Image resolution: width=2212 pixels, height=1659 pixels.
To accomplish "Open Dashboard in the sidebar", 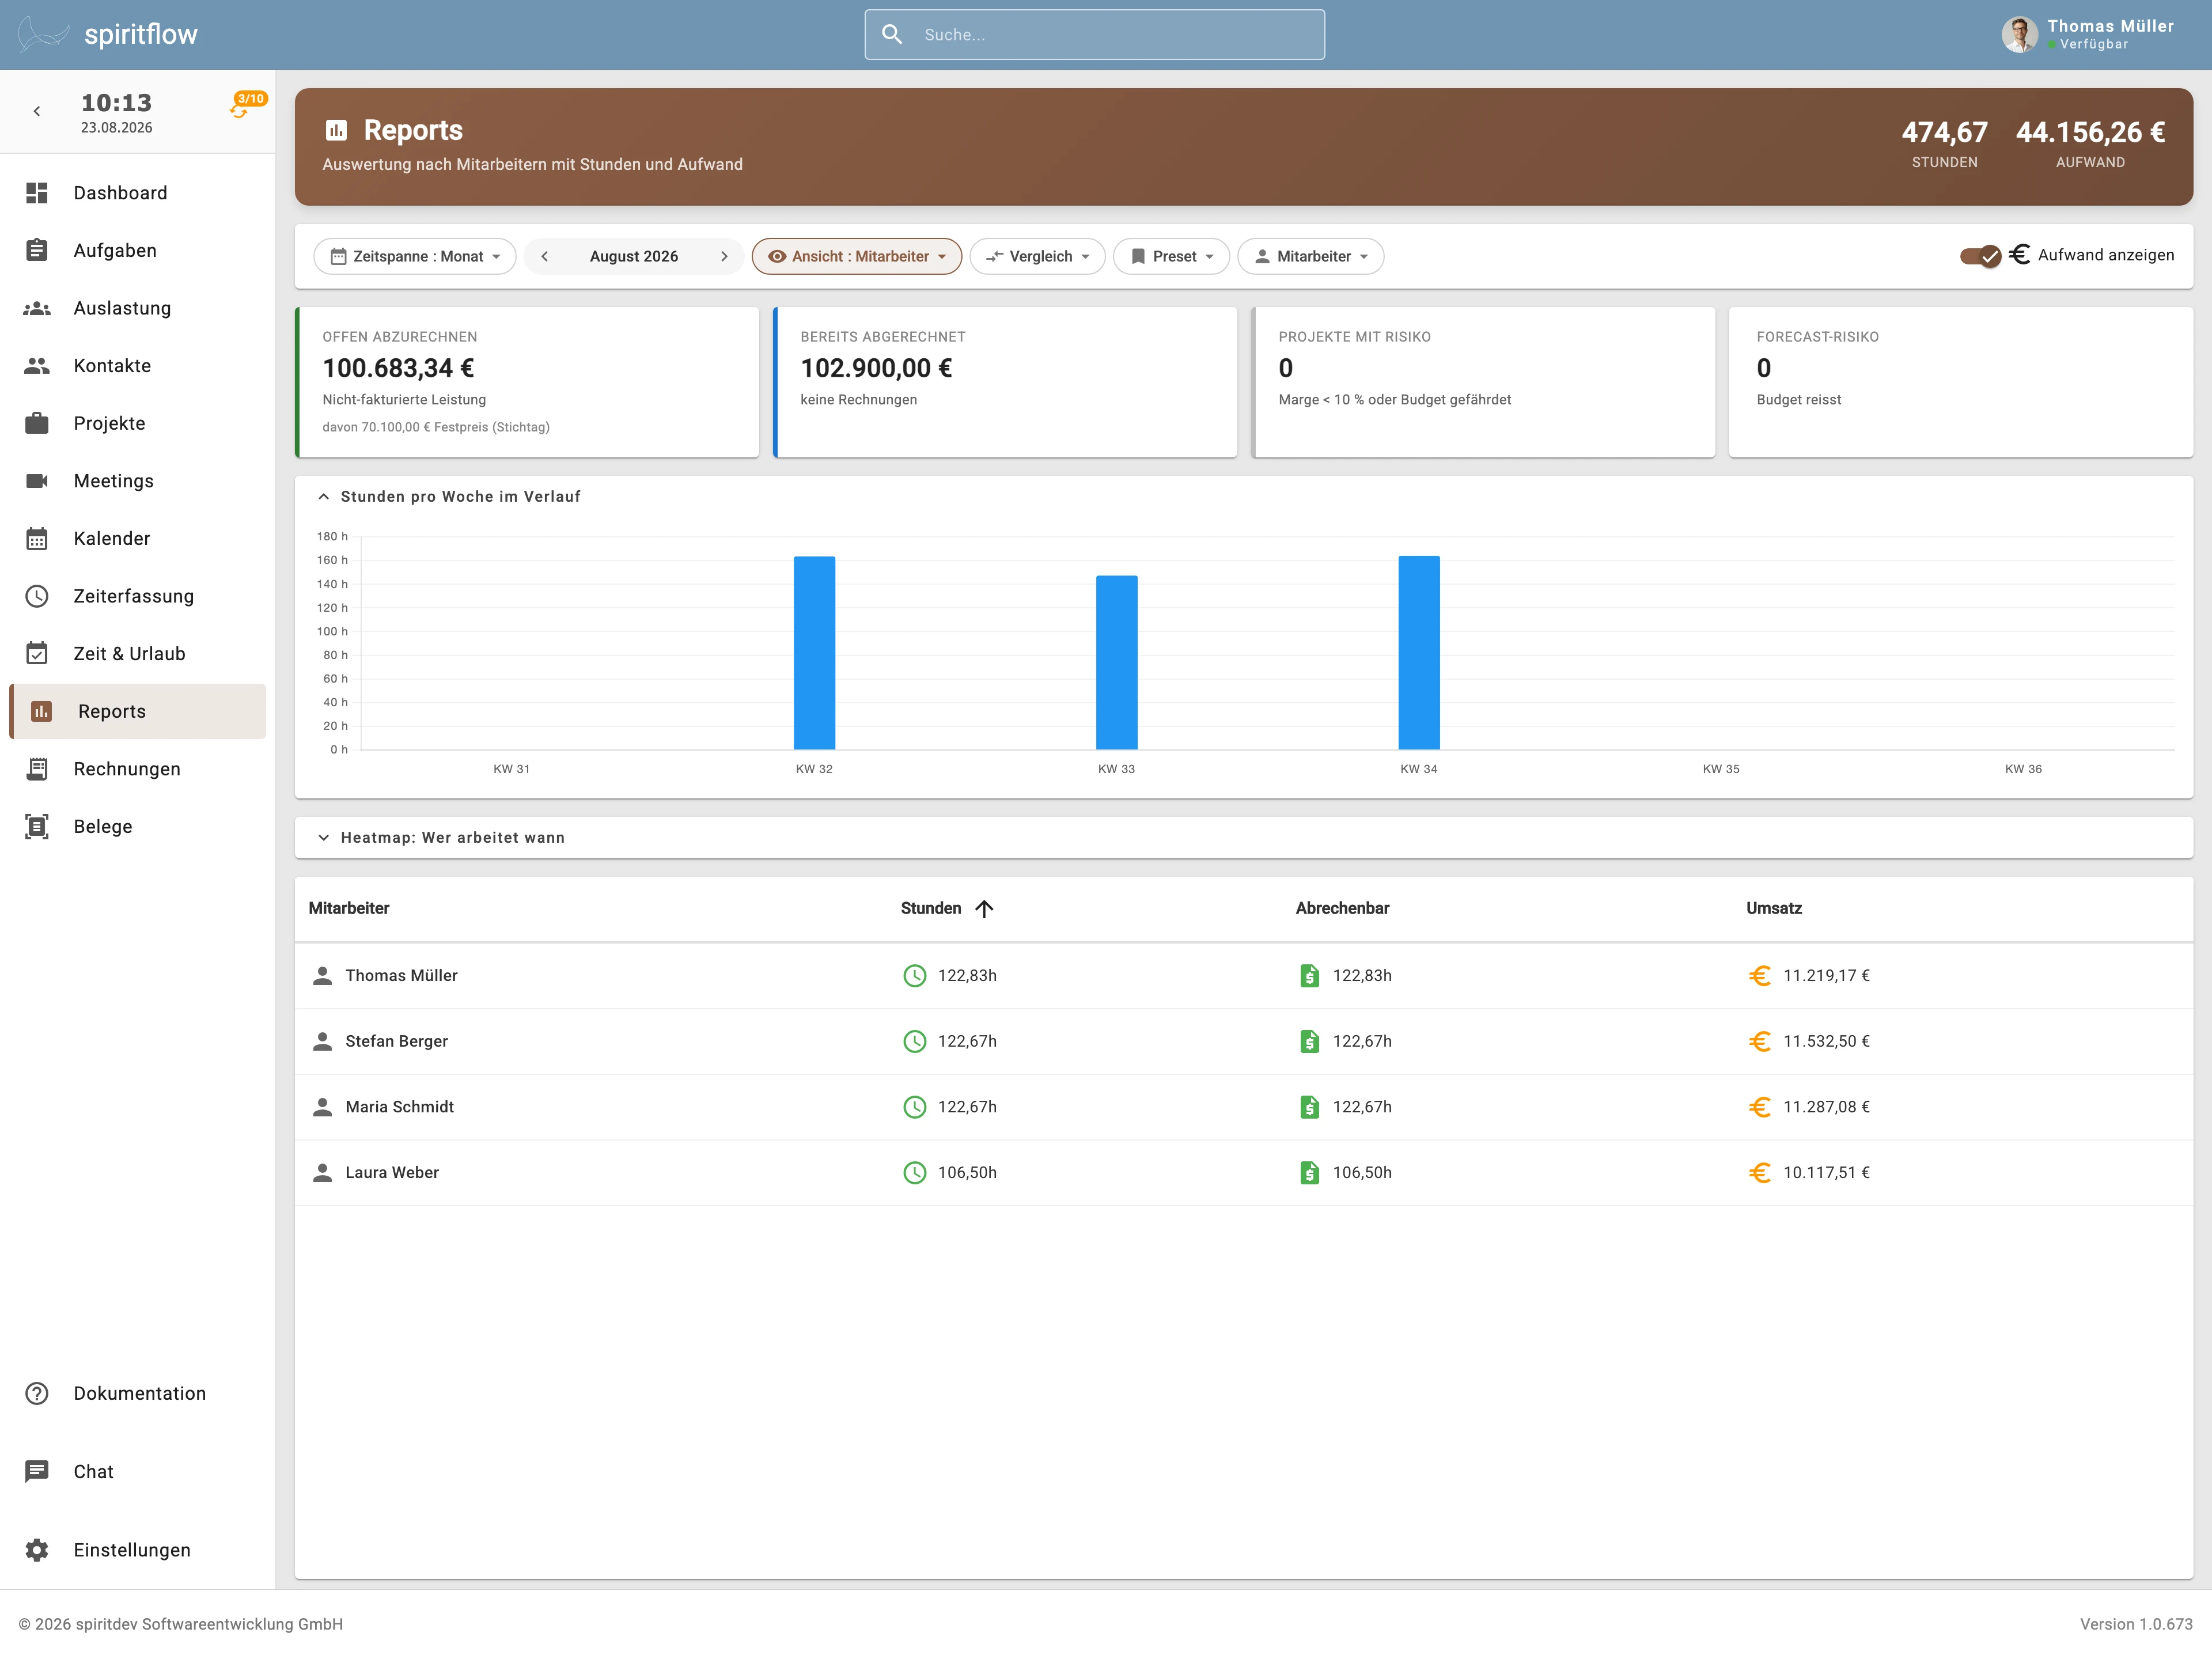I will (x=138, y=193).
